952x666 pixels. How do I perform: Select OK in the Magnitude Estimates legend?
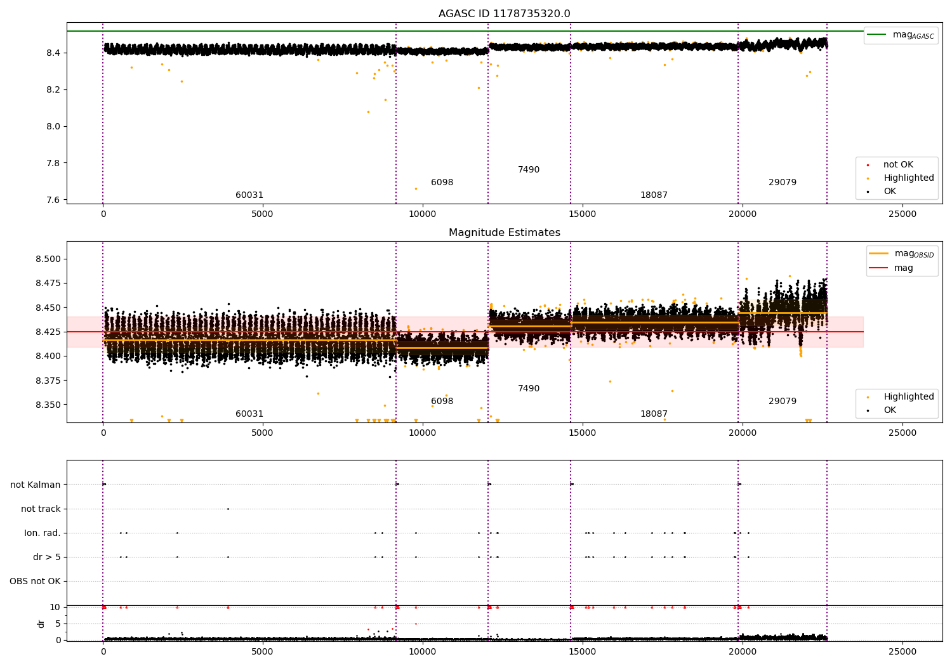point(890,410)
